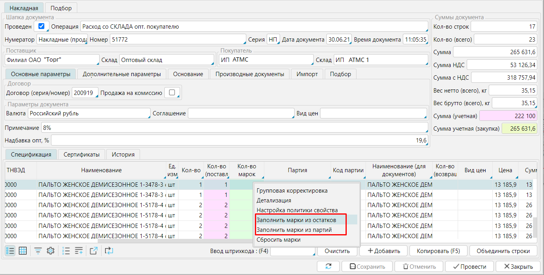Click the Провести button
This screenshot has height=275, width=544.
469,267
